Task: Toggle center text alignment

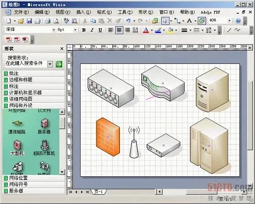Action: click(119, 30)
